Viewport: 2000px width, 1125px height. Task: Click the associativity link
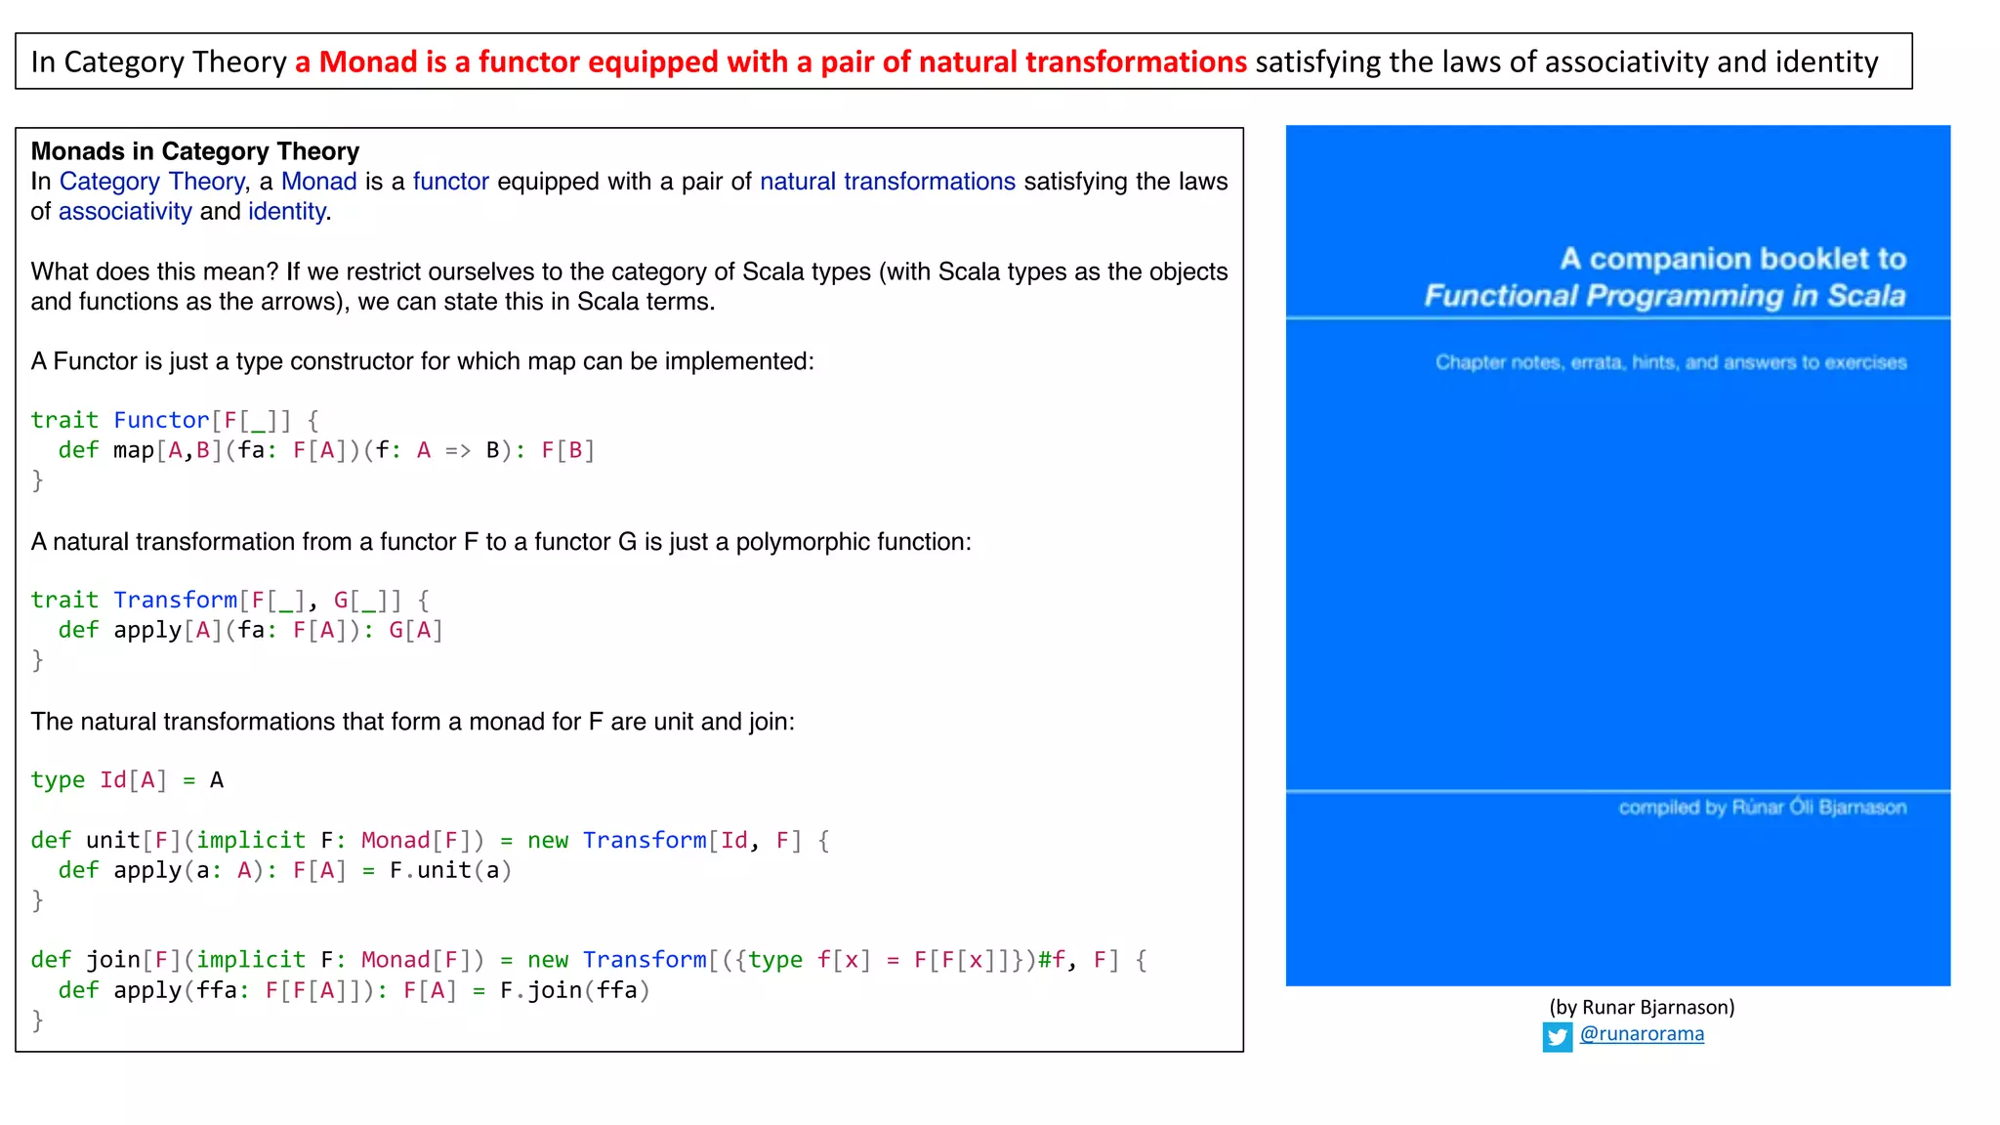(x=125, y=212)
